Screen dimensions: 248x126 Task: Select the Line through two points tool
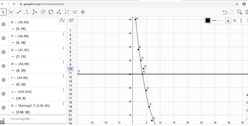pos(19,12)
